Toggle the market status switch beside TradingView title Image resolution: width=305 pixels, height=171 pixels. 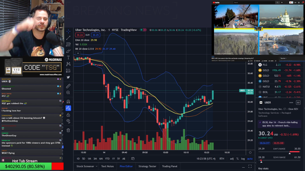click(x=143, y=30)
